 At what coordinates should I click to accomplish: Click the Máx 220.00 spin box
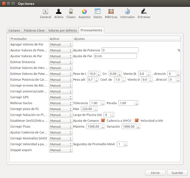(x=89, y=109)
